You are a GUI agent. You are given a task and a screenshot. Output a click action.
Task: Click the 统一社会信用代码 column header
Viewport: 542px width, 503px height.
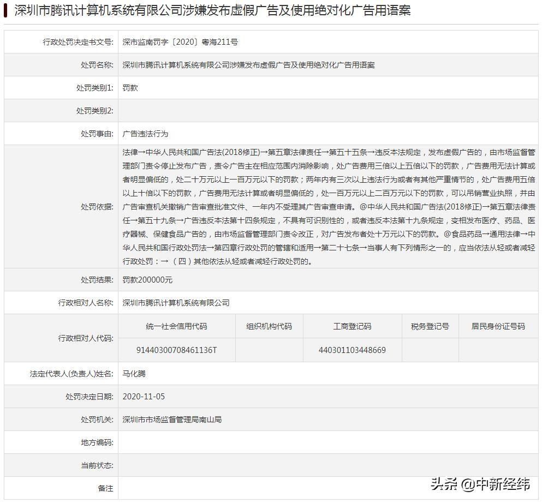click(179, 326)
